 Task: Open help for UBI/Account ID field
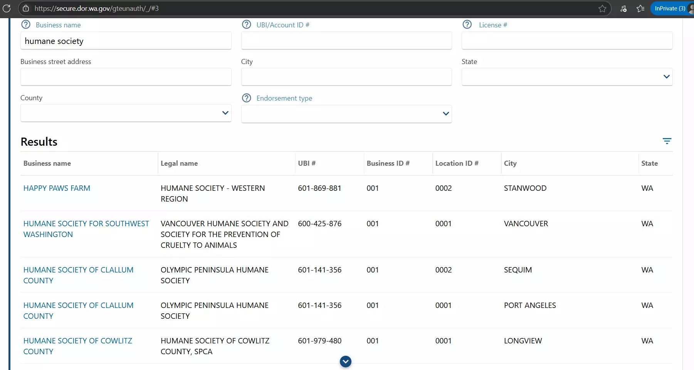tap(247, 25)
